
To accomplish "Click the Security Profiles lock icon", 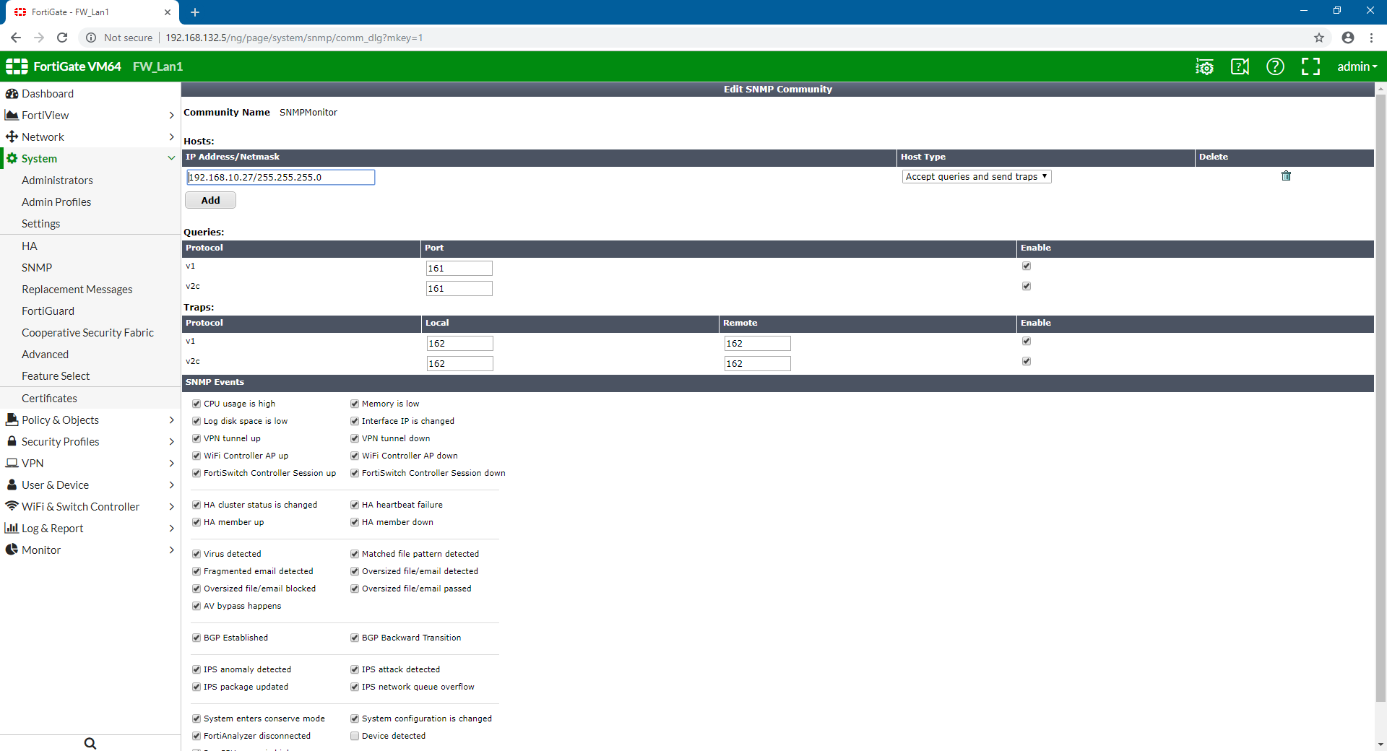I will pos(12,441).
